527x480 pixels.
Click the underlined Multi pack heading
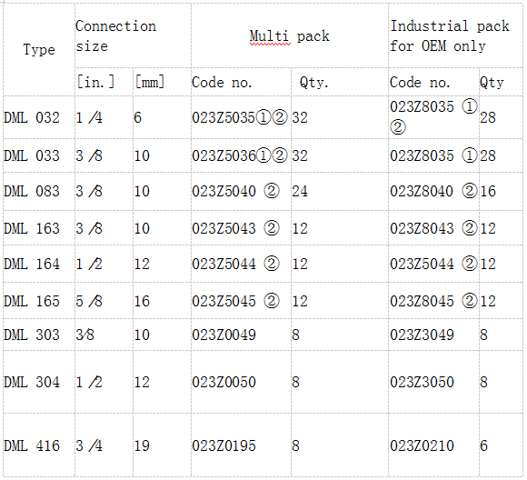click(289, 36)
